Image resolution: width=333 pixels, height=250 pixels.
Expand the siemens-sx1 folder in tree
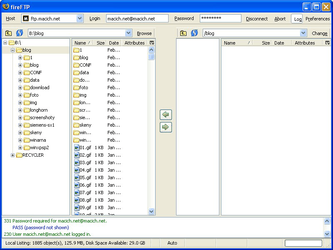click(20, 125)
